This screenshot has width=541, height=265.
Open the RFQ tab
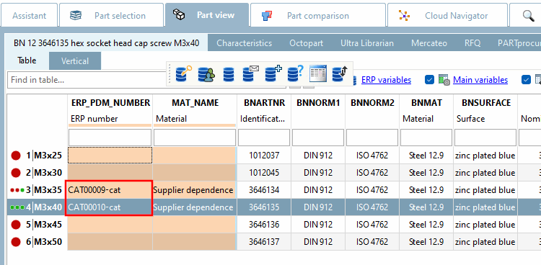tap(472, 43)
